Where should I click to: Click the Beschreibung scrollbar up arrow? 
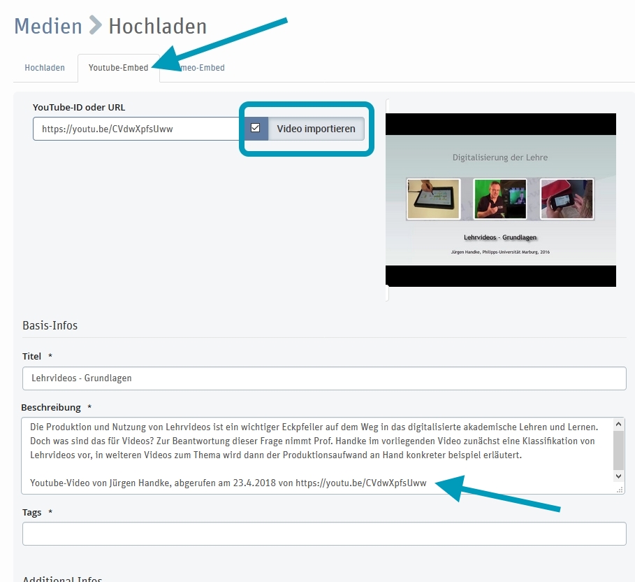click(618, 425)
